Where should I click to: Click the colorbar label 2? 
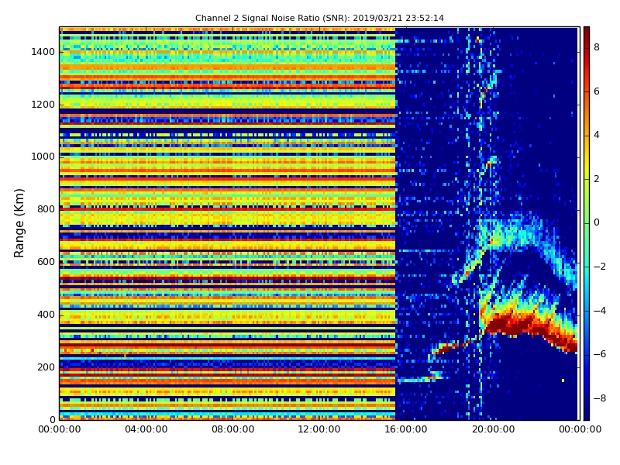597,179
